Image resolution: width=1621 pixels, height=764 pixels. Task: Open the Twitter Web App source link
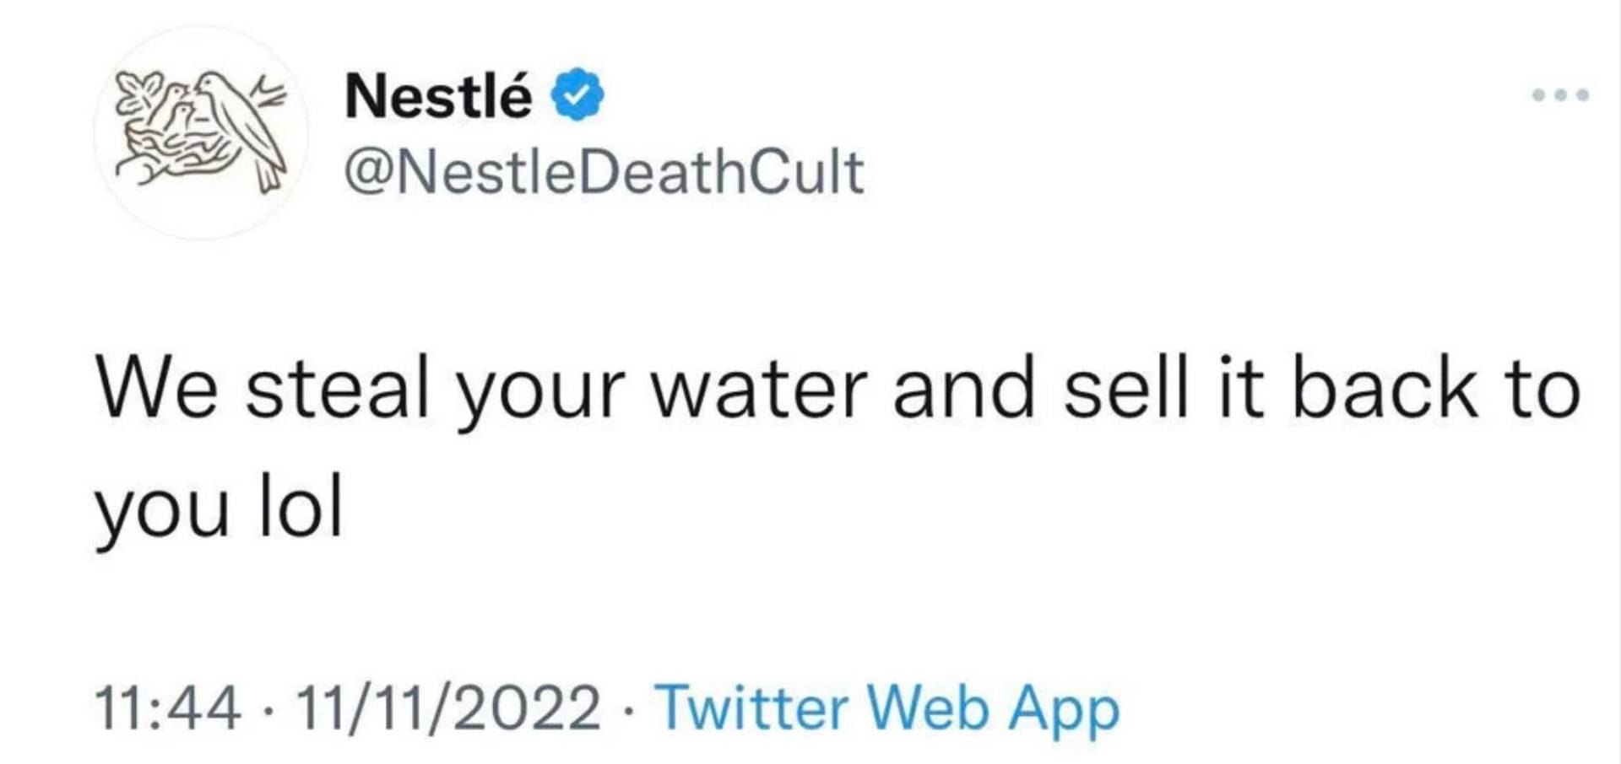(x=888, y=707)
